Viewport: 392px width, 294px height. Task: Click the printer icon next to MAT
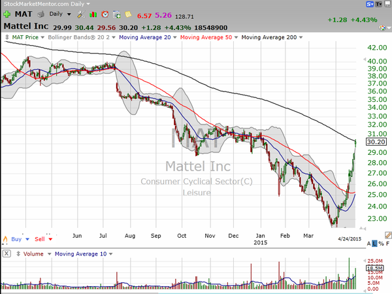pyautogui.click(x=41, y=14)
